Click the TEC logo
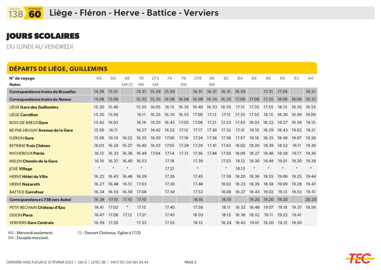This screenshot has width=381, height=270. [x=359, y=258]
